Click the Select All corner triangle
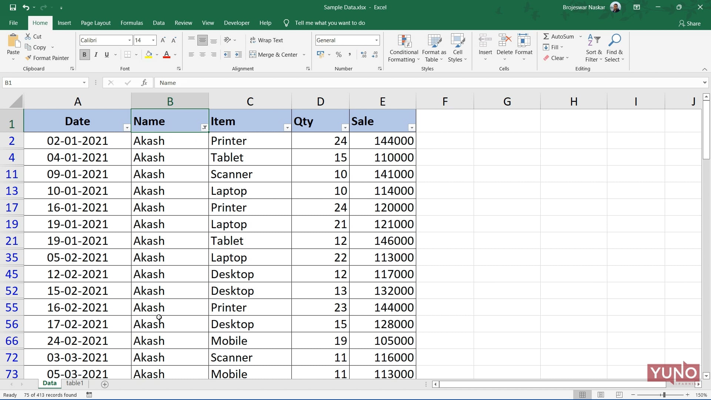The height and width of the screenshot is (400, 711). [x=16, y=101]
